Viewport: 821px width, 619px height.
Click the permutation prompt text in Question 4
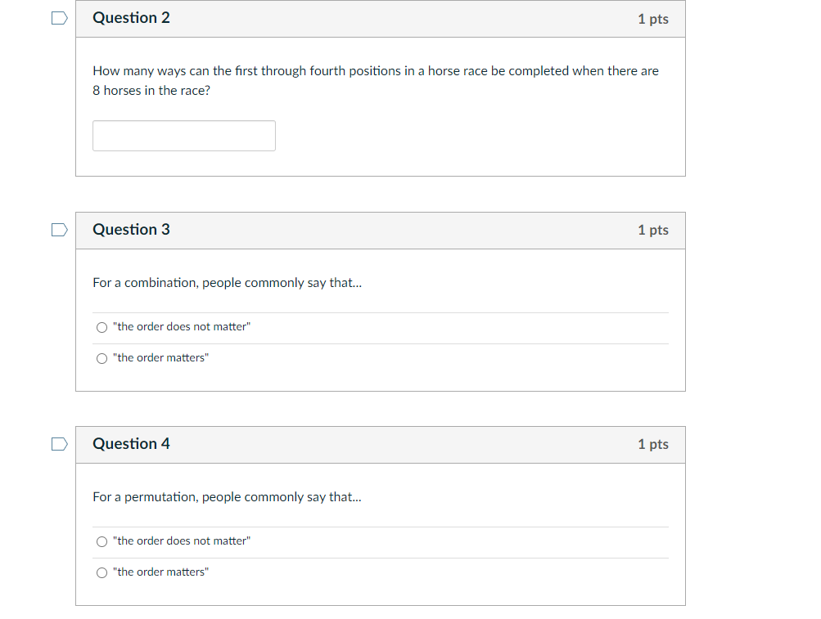click(227, 496)
